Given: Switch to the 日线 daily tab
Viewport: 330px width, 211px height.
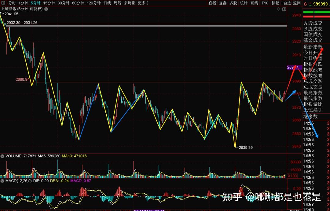Looking at the screenshot, I should (x=107, y=3).
